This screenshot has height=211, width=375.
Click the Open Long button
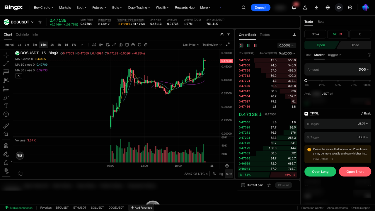pyautogui.click(x=320, y=172)
